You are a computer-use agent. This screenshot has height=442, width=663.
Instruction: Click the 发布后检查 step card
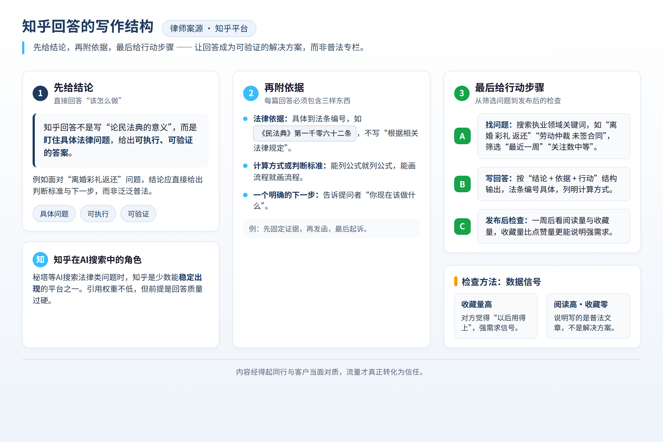[554, 226]
